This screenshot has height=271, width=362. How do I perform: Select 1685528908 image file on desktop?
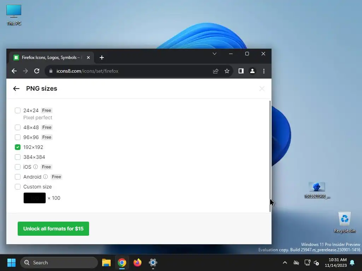click(317, 190)
